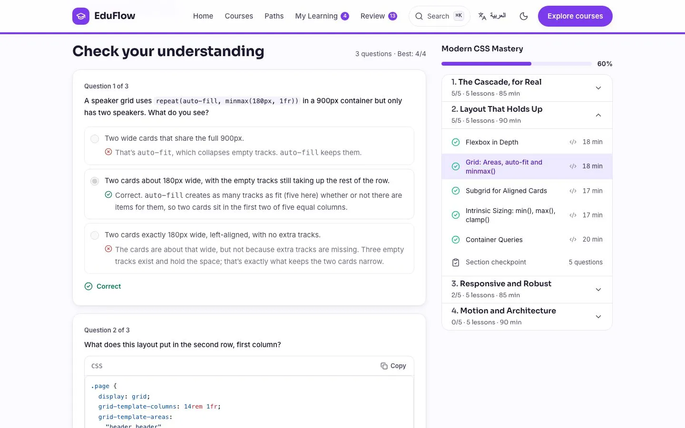Click the EduFlow graduation cap logo

(x=81, y=16)
